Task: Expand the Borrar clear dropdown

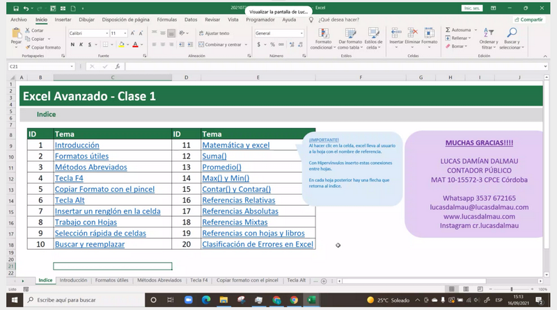Action: [x=466, y=47]
